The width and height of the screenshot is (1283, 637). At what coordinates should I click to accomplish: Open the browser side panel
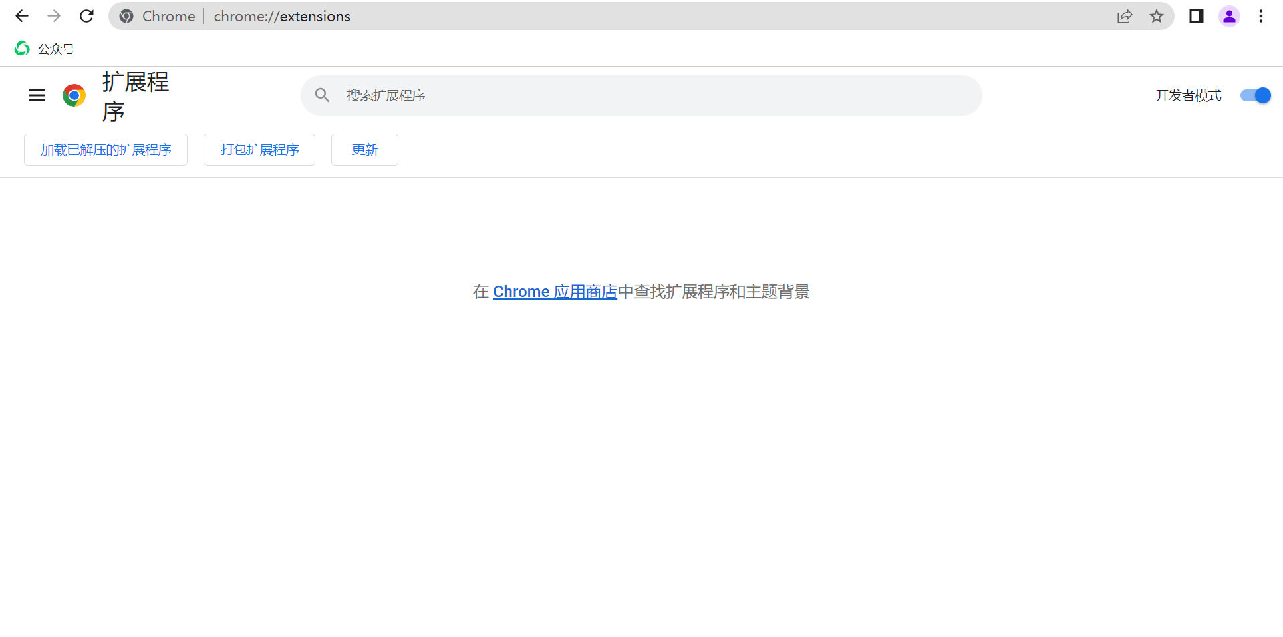(1196, 16)
